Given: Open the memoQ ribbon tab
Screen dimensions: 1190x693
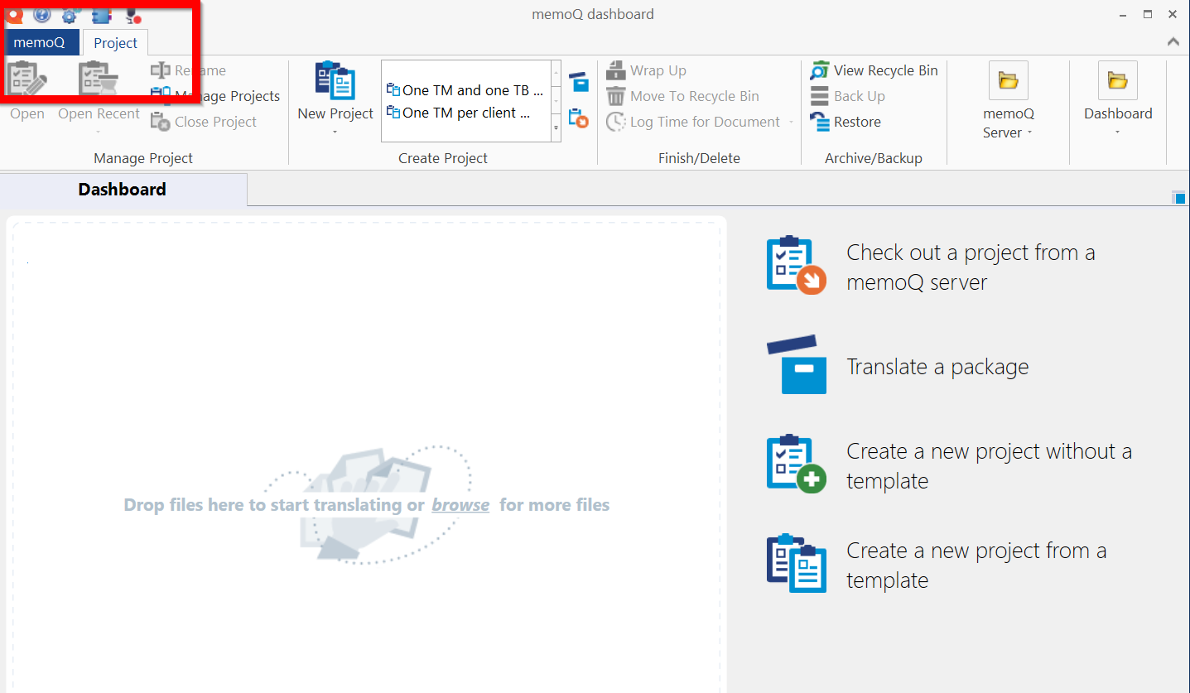Looking at the screenshot, I should pyautogui.click(x=39, y=42).
